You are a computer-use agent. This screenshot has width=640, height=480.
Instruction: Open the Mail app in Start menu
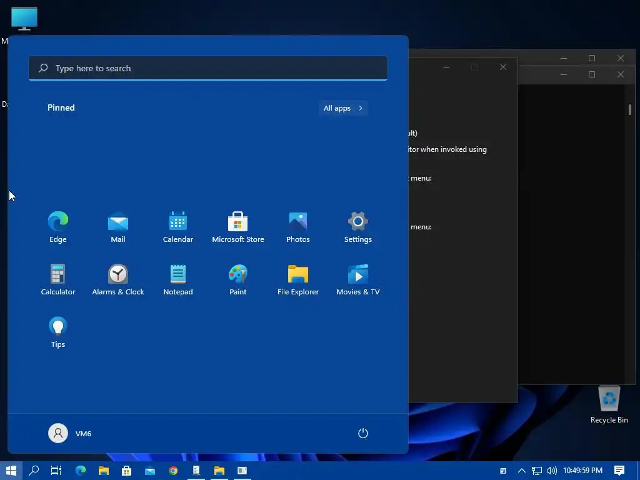pos(118,227)
